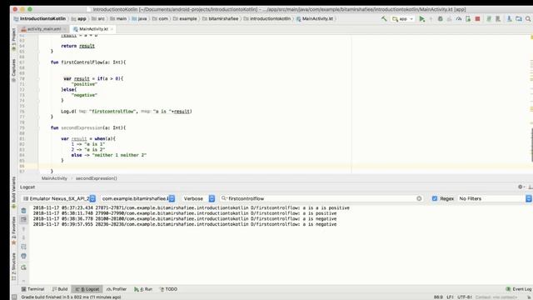This screenshot has height=300, width=533.
Task: Click the bitamirshafiee breadcrumb folder
Action: (220, 18)
